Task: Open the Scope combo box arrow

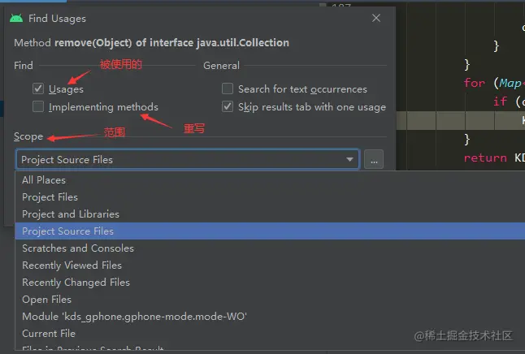Action: pos(349,160)
